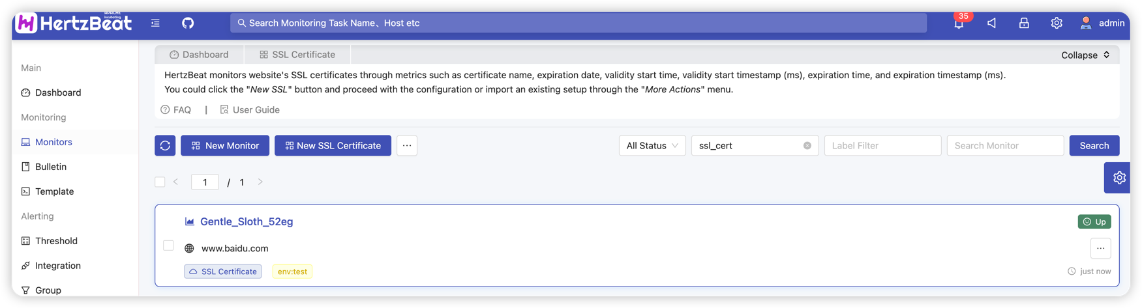Screen dimensions: 1142x308
Task: Switch to the Dashboard breadcrumb tab
Action: click(x=199, y=55)
